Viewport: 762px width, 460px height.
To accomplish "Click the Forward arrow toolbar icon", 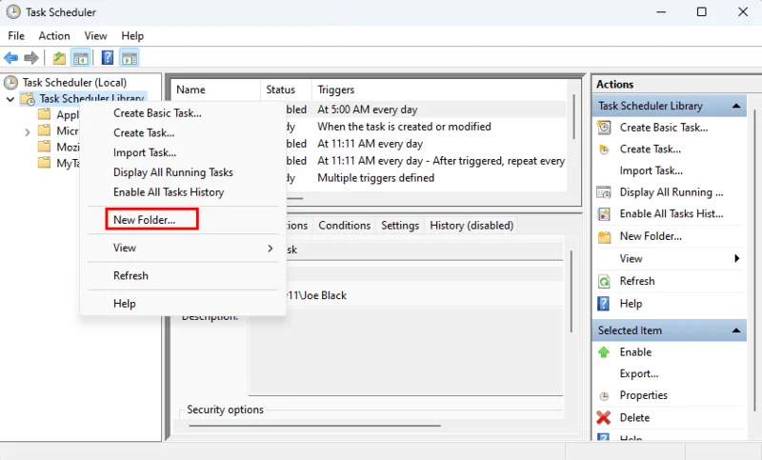I will click(31, 58).
